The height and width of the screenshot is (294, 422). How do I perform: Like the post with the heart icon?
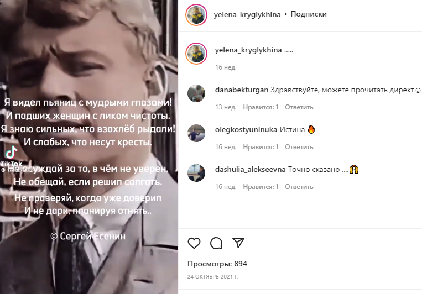click(x=194, y=243)
